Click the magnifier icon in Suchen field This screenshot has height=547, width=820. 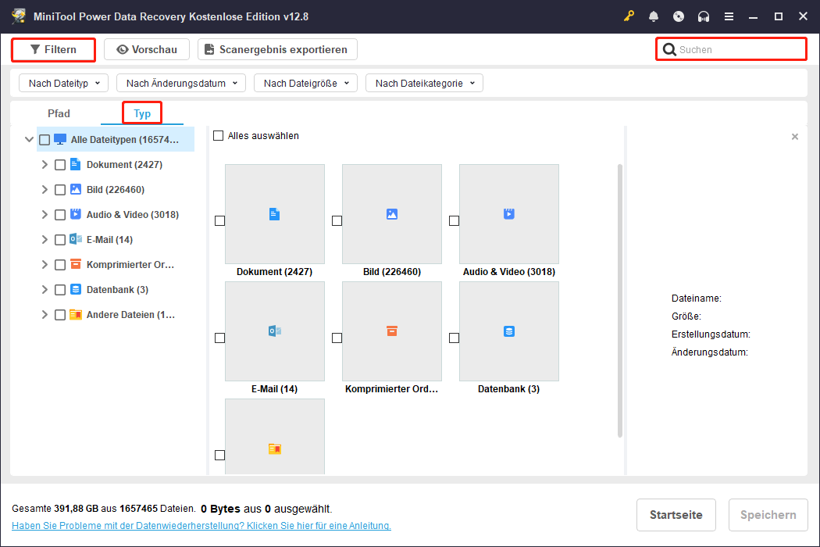[x=669, y=48]
